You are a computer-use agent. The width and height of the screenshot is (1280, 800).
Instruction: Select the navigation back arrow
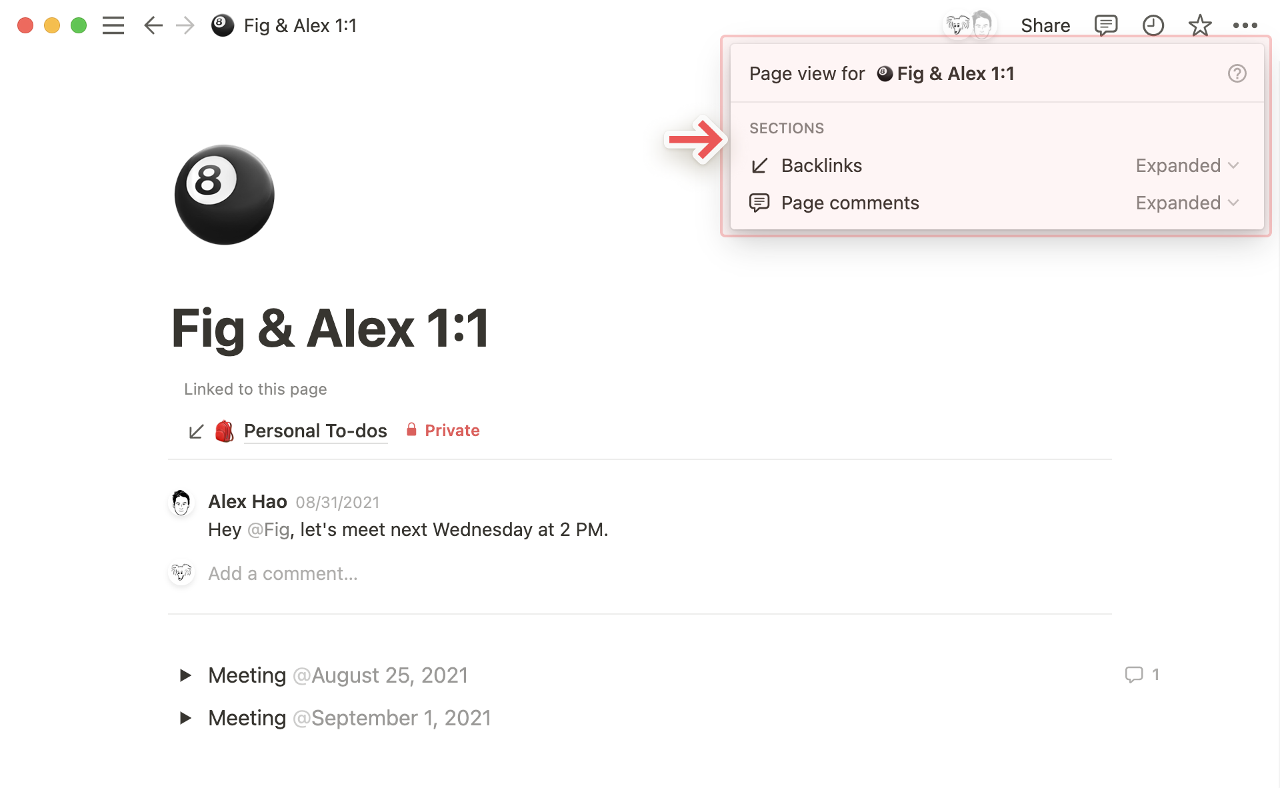tap(153, 25)
